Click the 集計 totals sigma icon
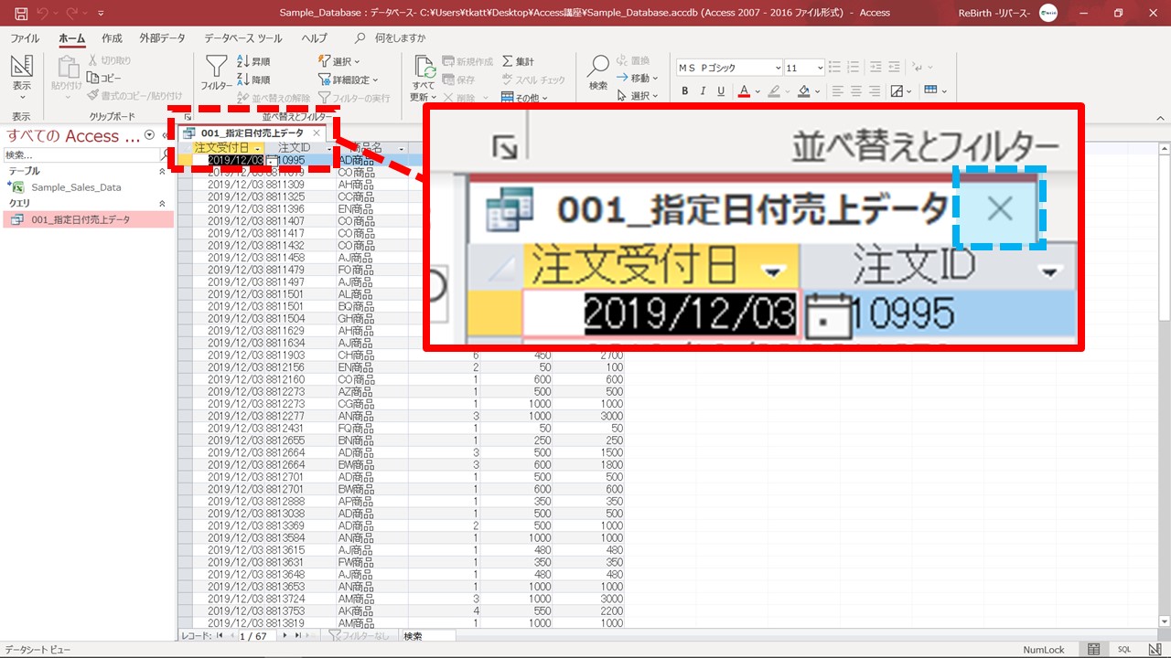Screen dimensions: 1171x658 [x=518, y=61]
